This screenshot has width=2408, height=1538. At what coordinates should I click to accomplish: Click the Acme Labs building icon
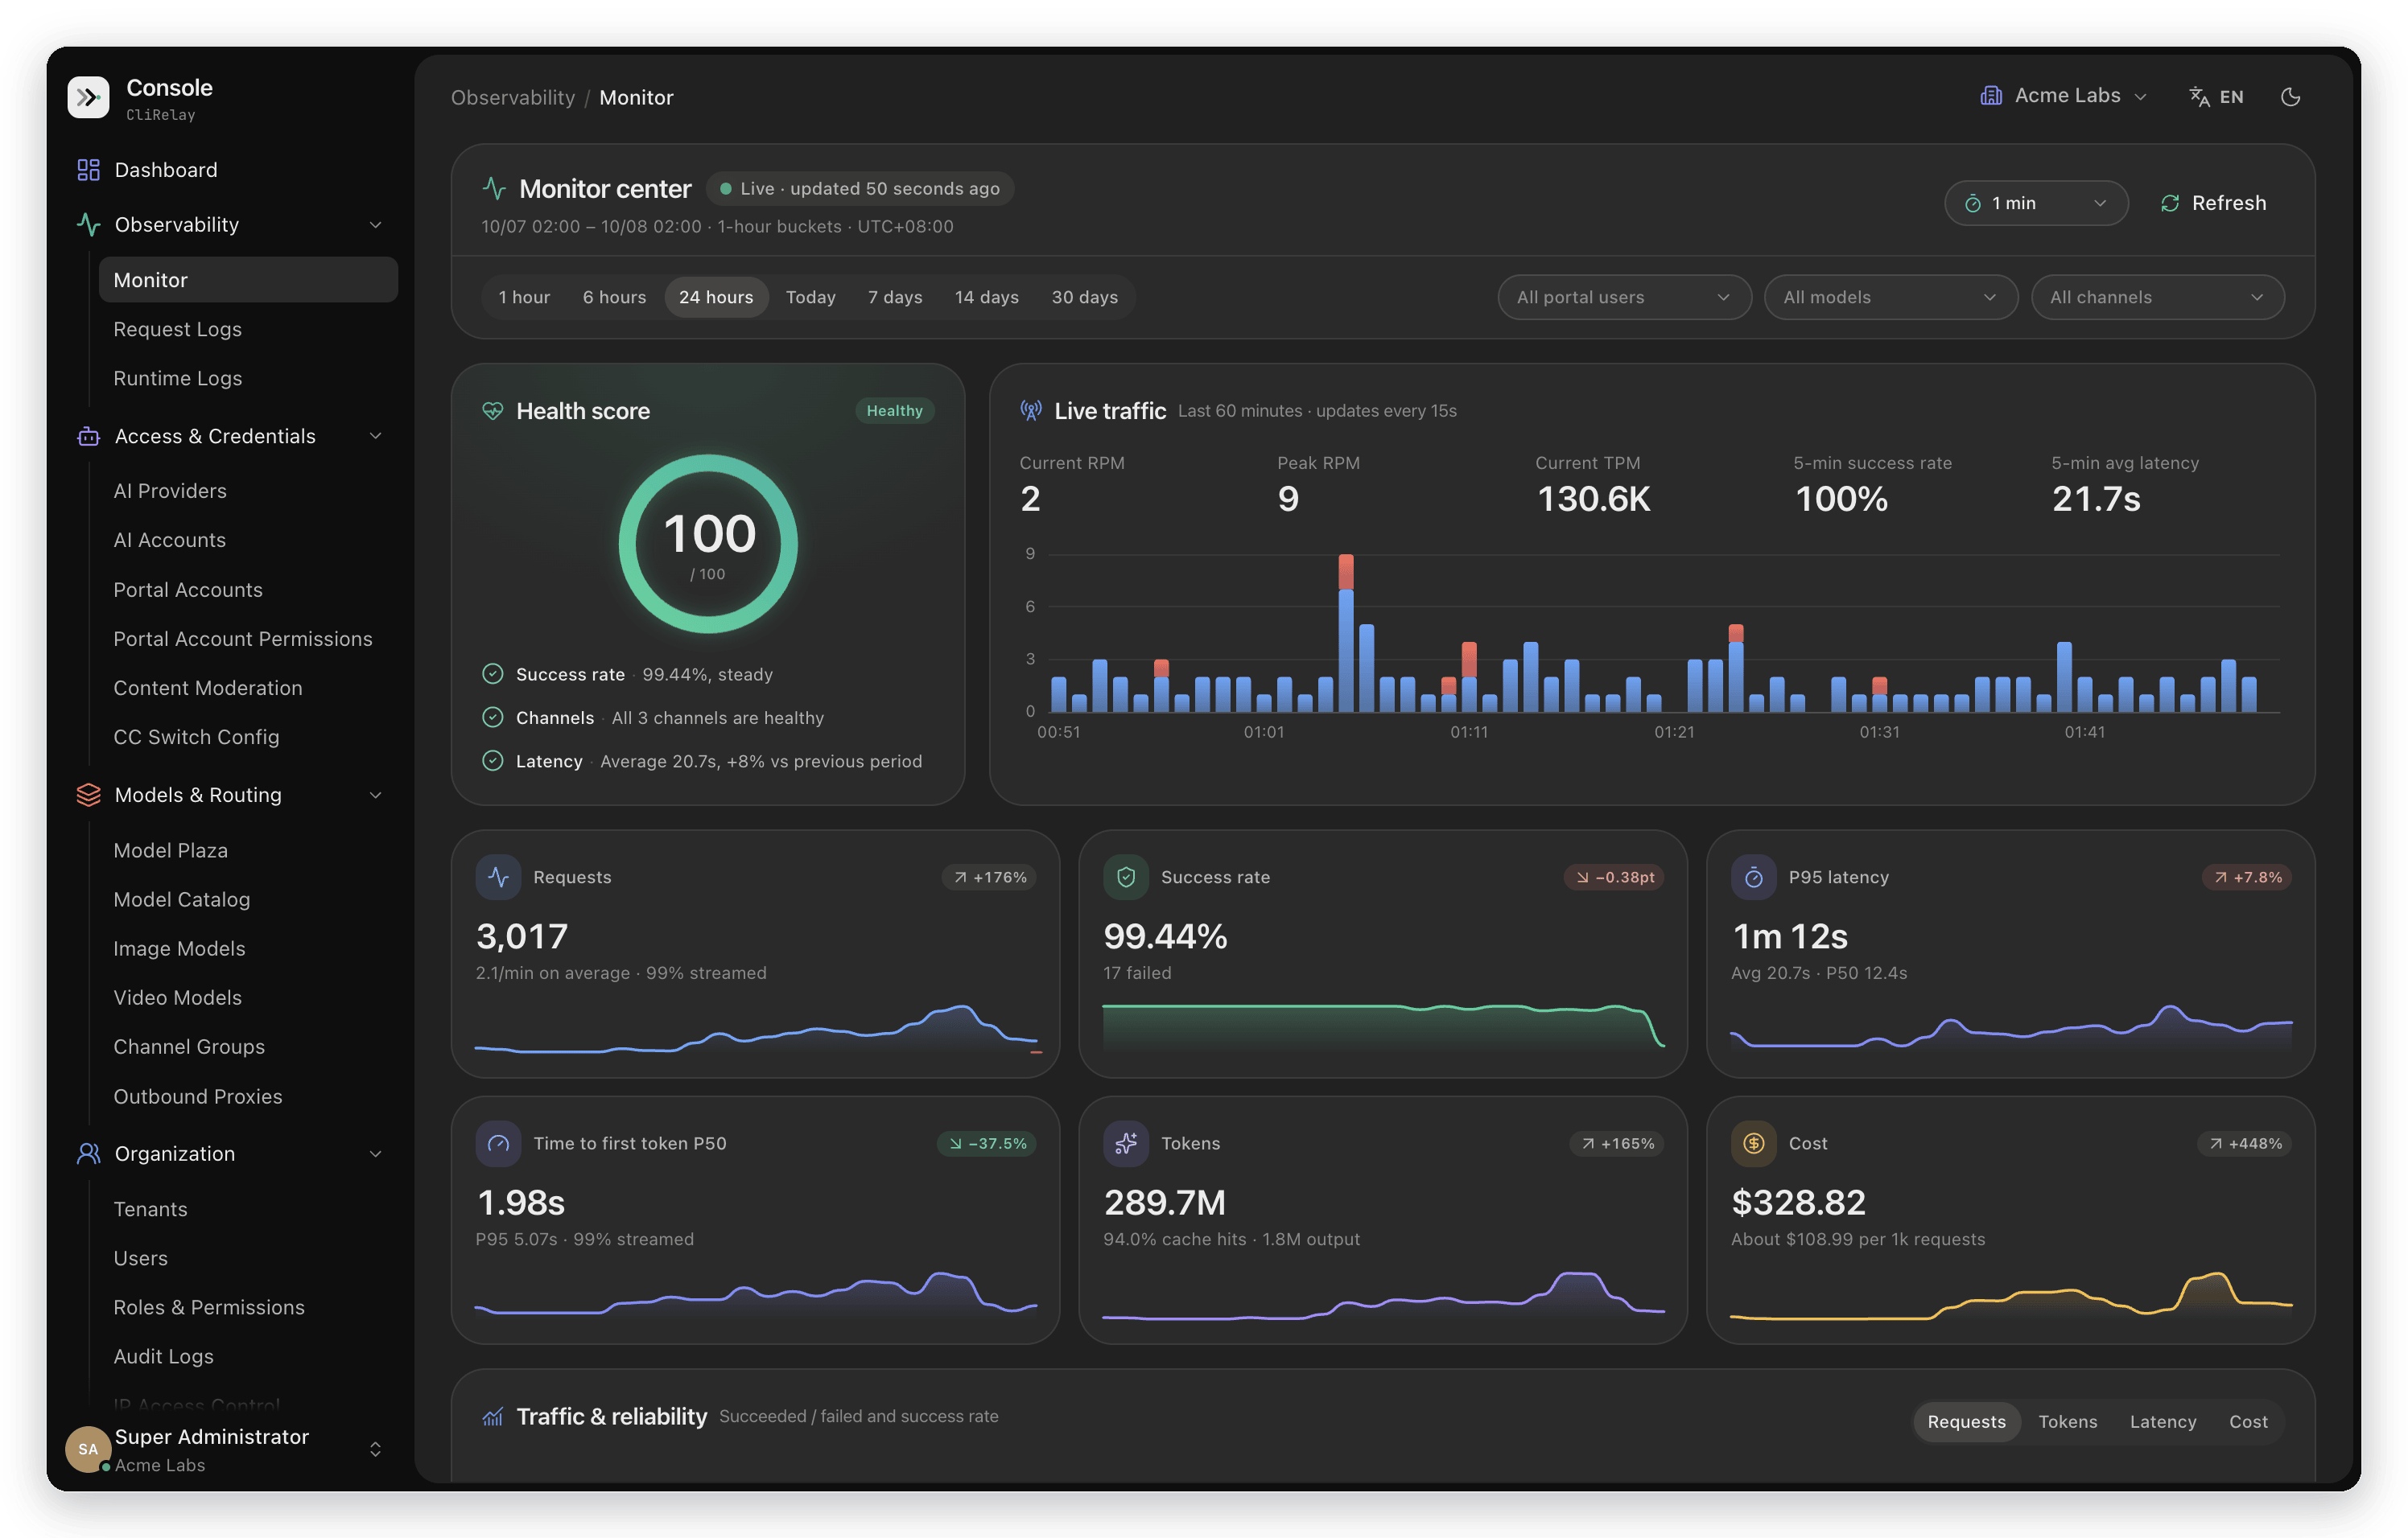click(x=1991, y=96)
